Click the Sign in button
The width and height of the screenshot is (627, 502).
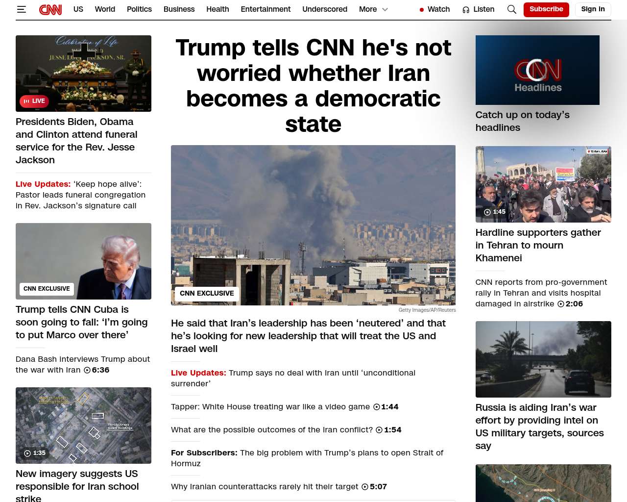coord(593,9)
